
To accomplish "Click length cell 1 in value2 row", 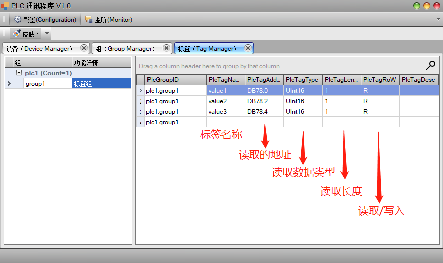I will 342,101.
